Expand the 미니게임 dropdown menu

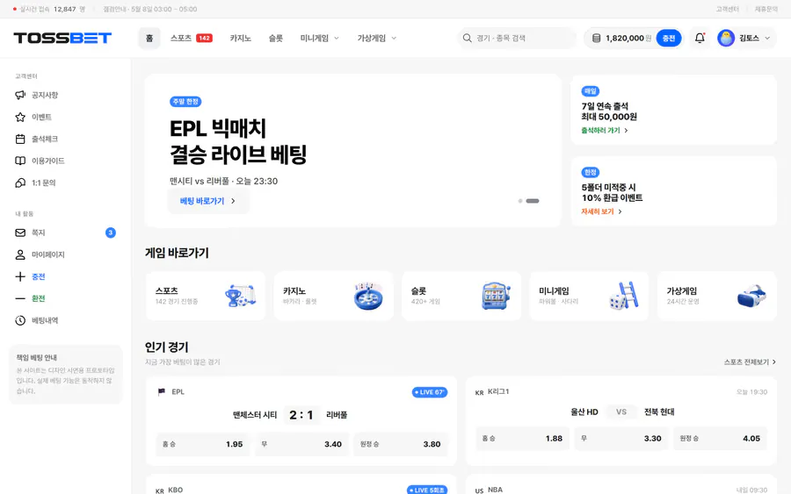click(337, 39)
